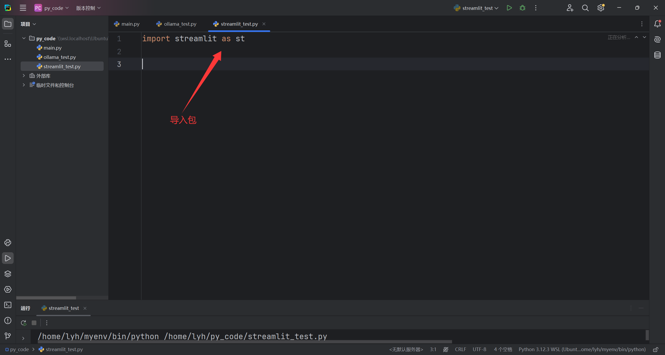Start debugging with the bug icon

(522, 8)
